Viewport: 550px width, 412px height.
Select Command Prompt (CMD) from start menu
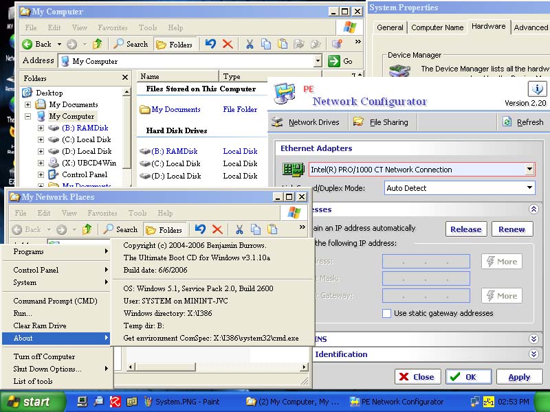coord(55,301)
